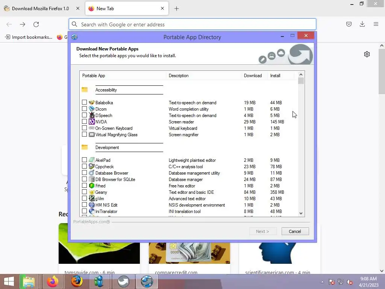The height and width of the screenshot is (289, 385).
Task: Click the PortableApps taskbar icon
Action: (x=123, y=281)
